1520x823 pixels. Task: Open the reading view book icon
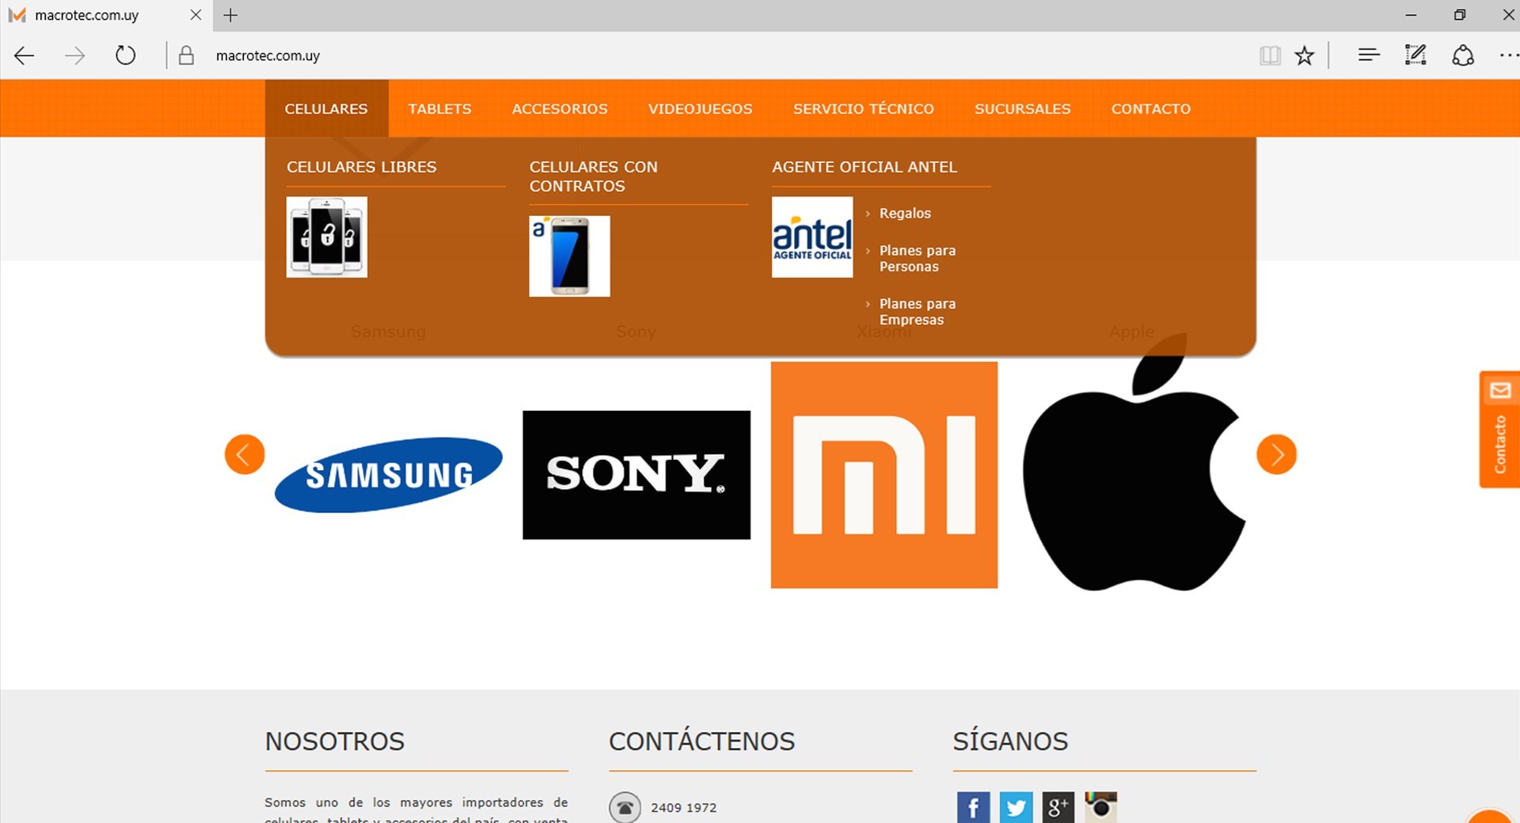click(1269, 55)
